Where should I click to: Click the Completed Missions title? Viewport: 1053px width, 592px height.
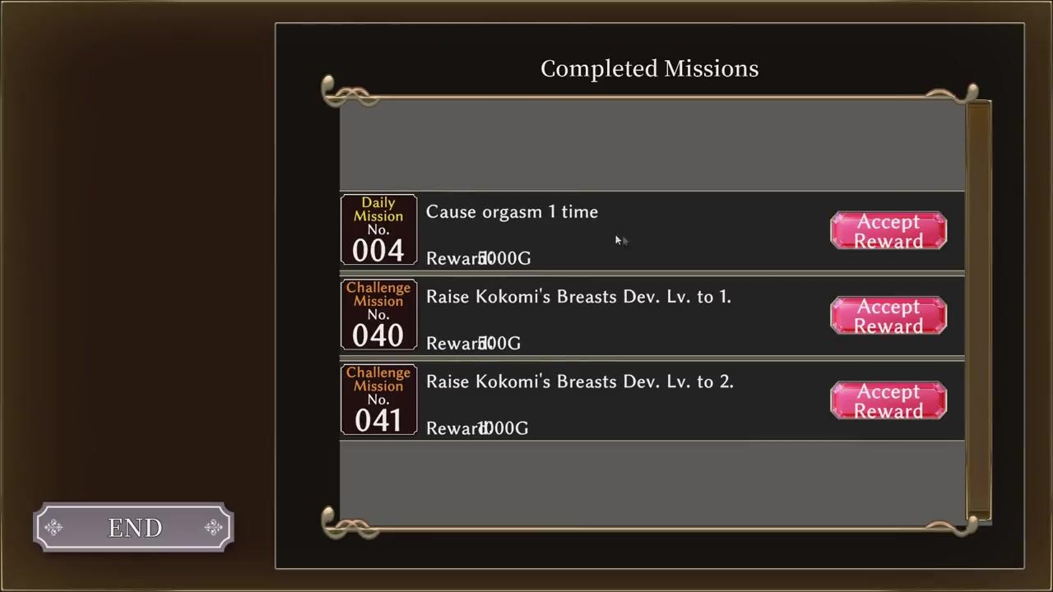tap(649, 68)
